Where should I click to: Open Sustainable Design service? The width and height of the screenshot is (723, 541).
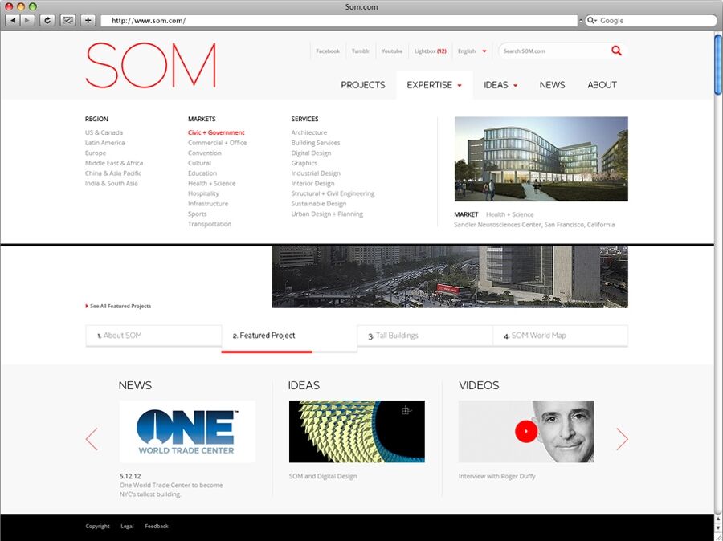(x=319, y=203)
